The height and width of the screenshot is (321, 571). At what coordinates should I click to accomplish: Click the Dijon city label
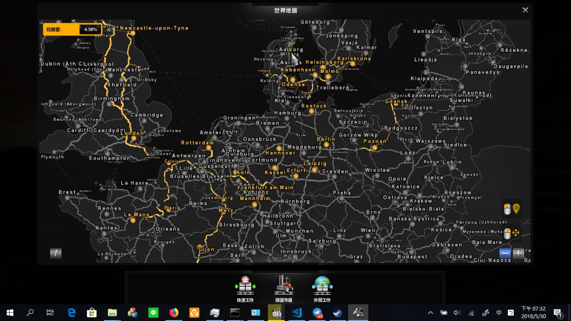(x=206, y=249)
